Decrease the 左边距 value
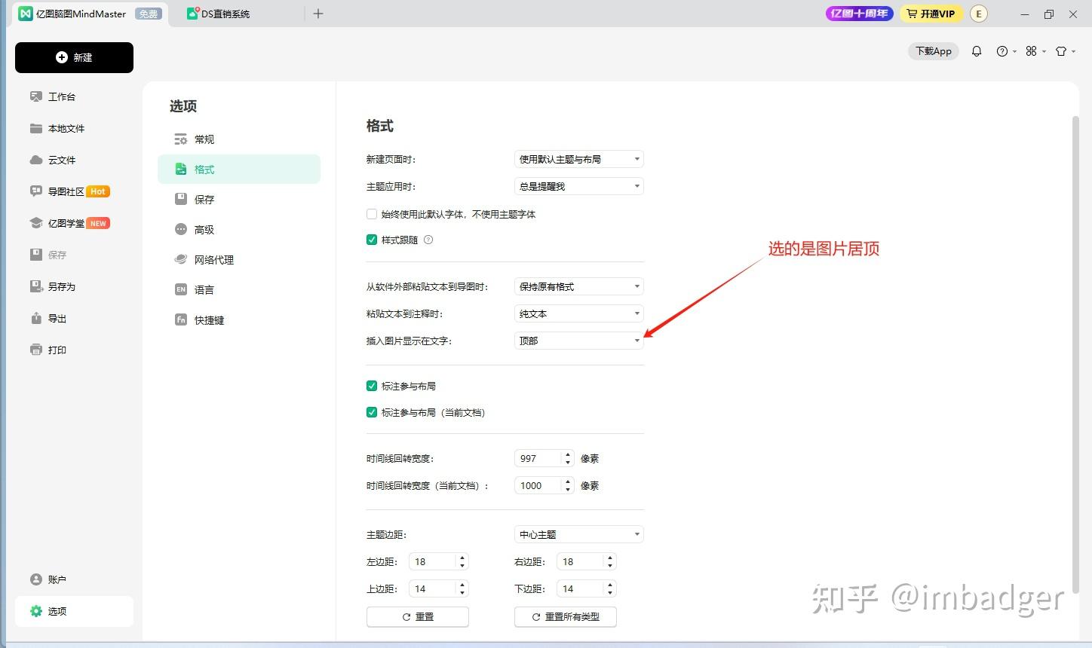This screenshot has height=648, width=1092. pyautogui.click(x=462, y=566)
